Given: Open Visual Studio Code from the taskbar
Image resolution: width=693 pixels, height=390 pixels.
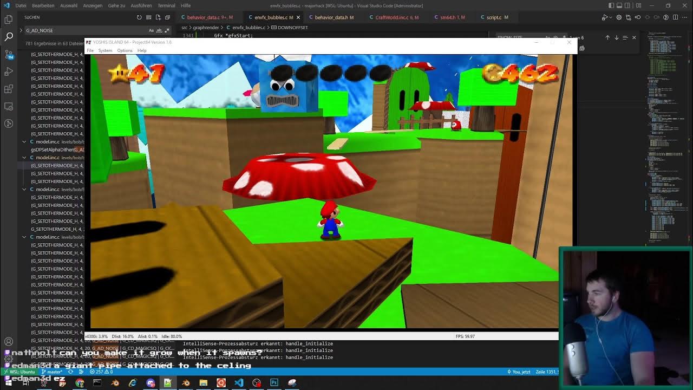Looking at the screenshot, I should 239,383.
